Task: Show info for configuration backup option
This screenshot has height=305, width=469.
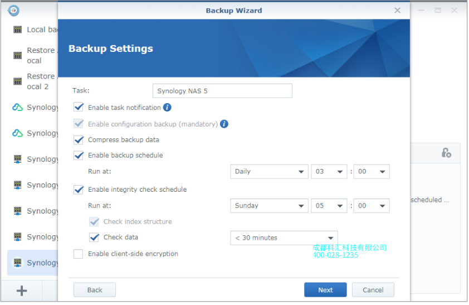Action: (224, 124)
